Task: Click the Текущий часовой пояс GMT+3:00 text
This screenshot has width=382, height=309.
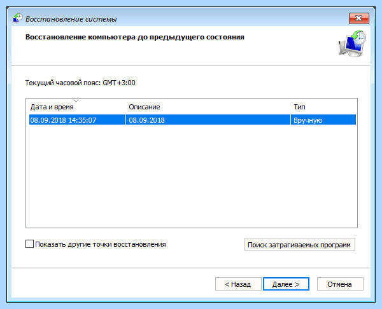Action: 80,83
